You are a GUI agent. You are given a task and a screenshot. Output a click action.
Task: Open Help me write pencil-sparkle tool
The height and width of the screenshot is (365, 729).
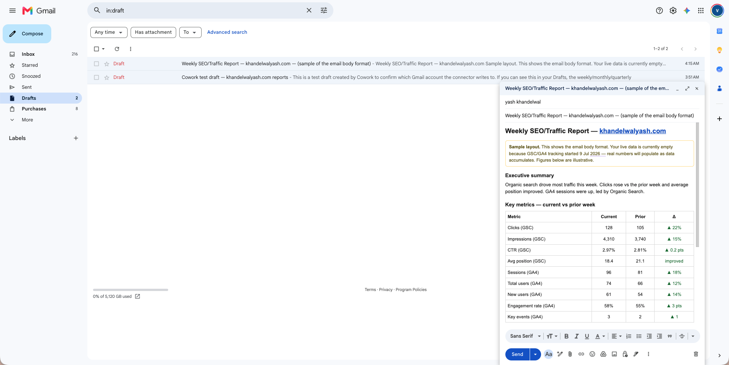tap(560, 354)
